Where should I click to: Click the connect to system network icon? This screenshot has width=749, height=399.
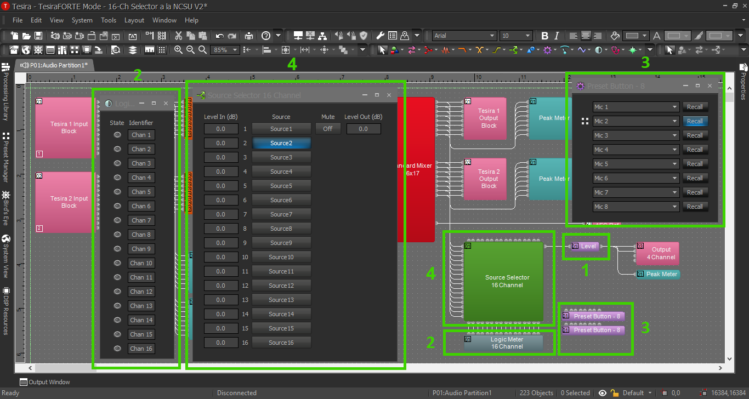point(298,36)
